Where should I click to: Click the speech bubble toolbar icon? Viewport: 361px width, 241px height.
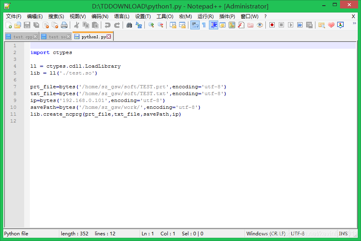click(x=340, y=25)
